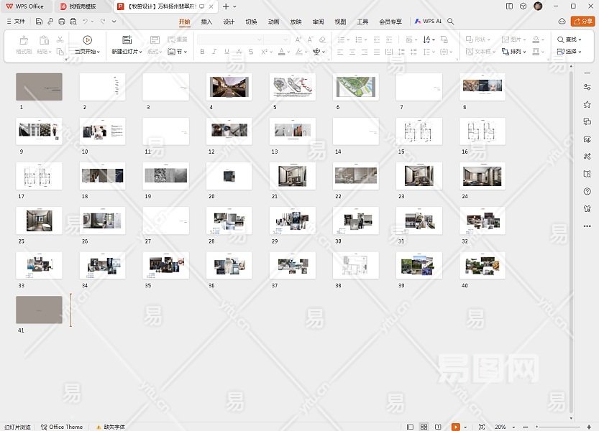599x431 pixels.
Task: Switch to normal view in status bar
Action: [x=410, y=427]
